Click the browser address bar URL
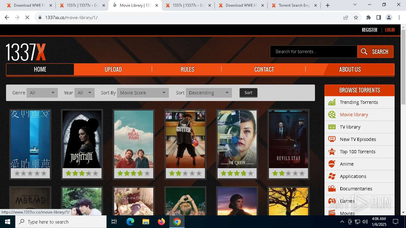Image resolution: width=406 pixels, height=228 pixels. point(71,17)
